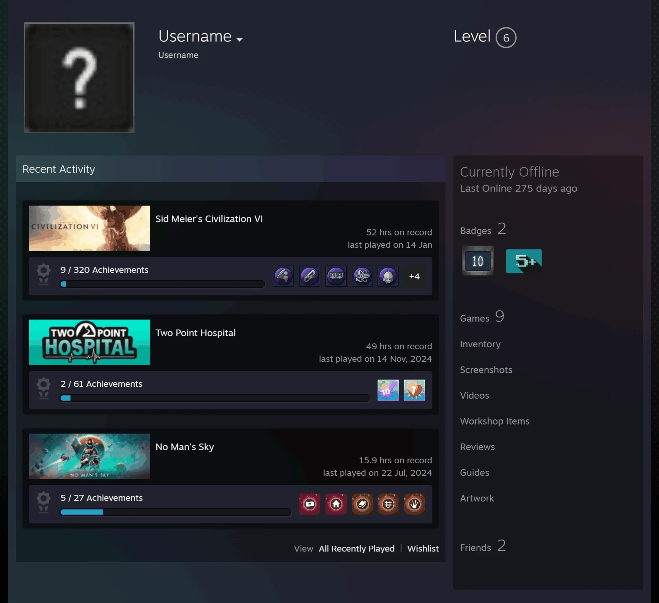This screenshot has width=659, height=603.
Task: Click the flag No Man's Sky achievement
Action: pyautogui.click(x=310, y=504)
